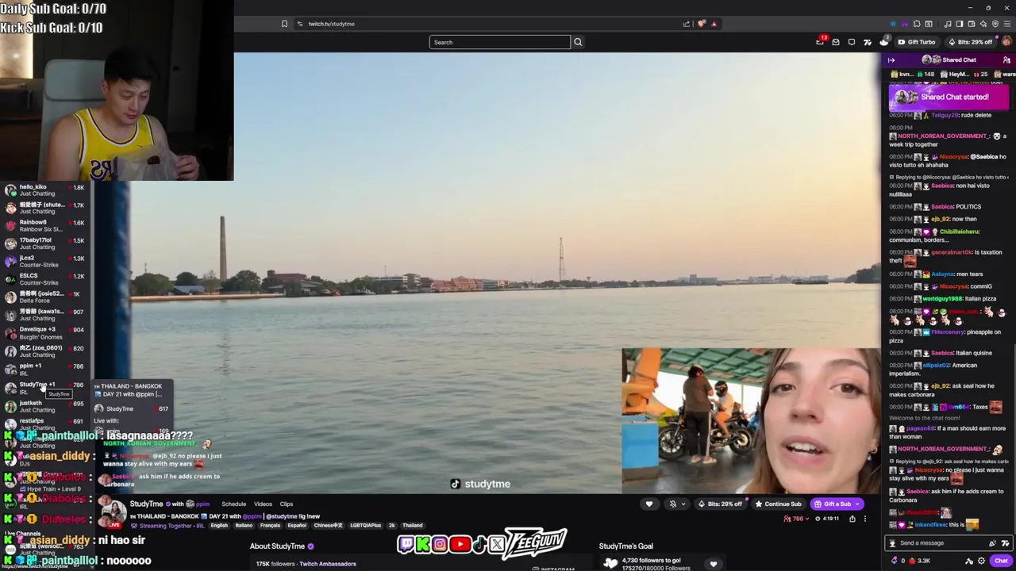This screenshot has height=571, width=1016.
Task: Switch to the Schedule tab
Action: coord(233,504)
